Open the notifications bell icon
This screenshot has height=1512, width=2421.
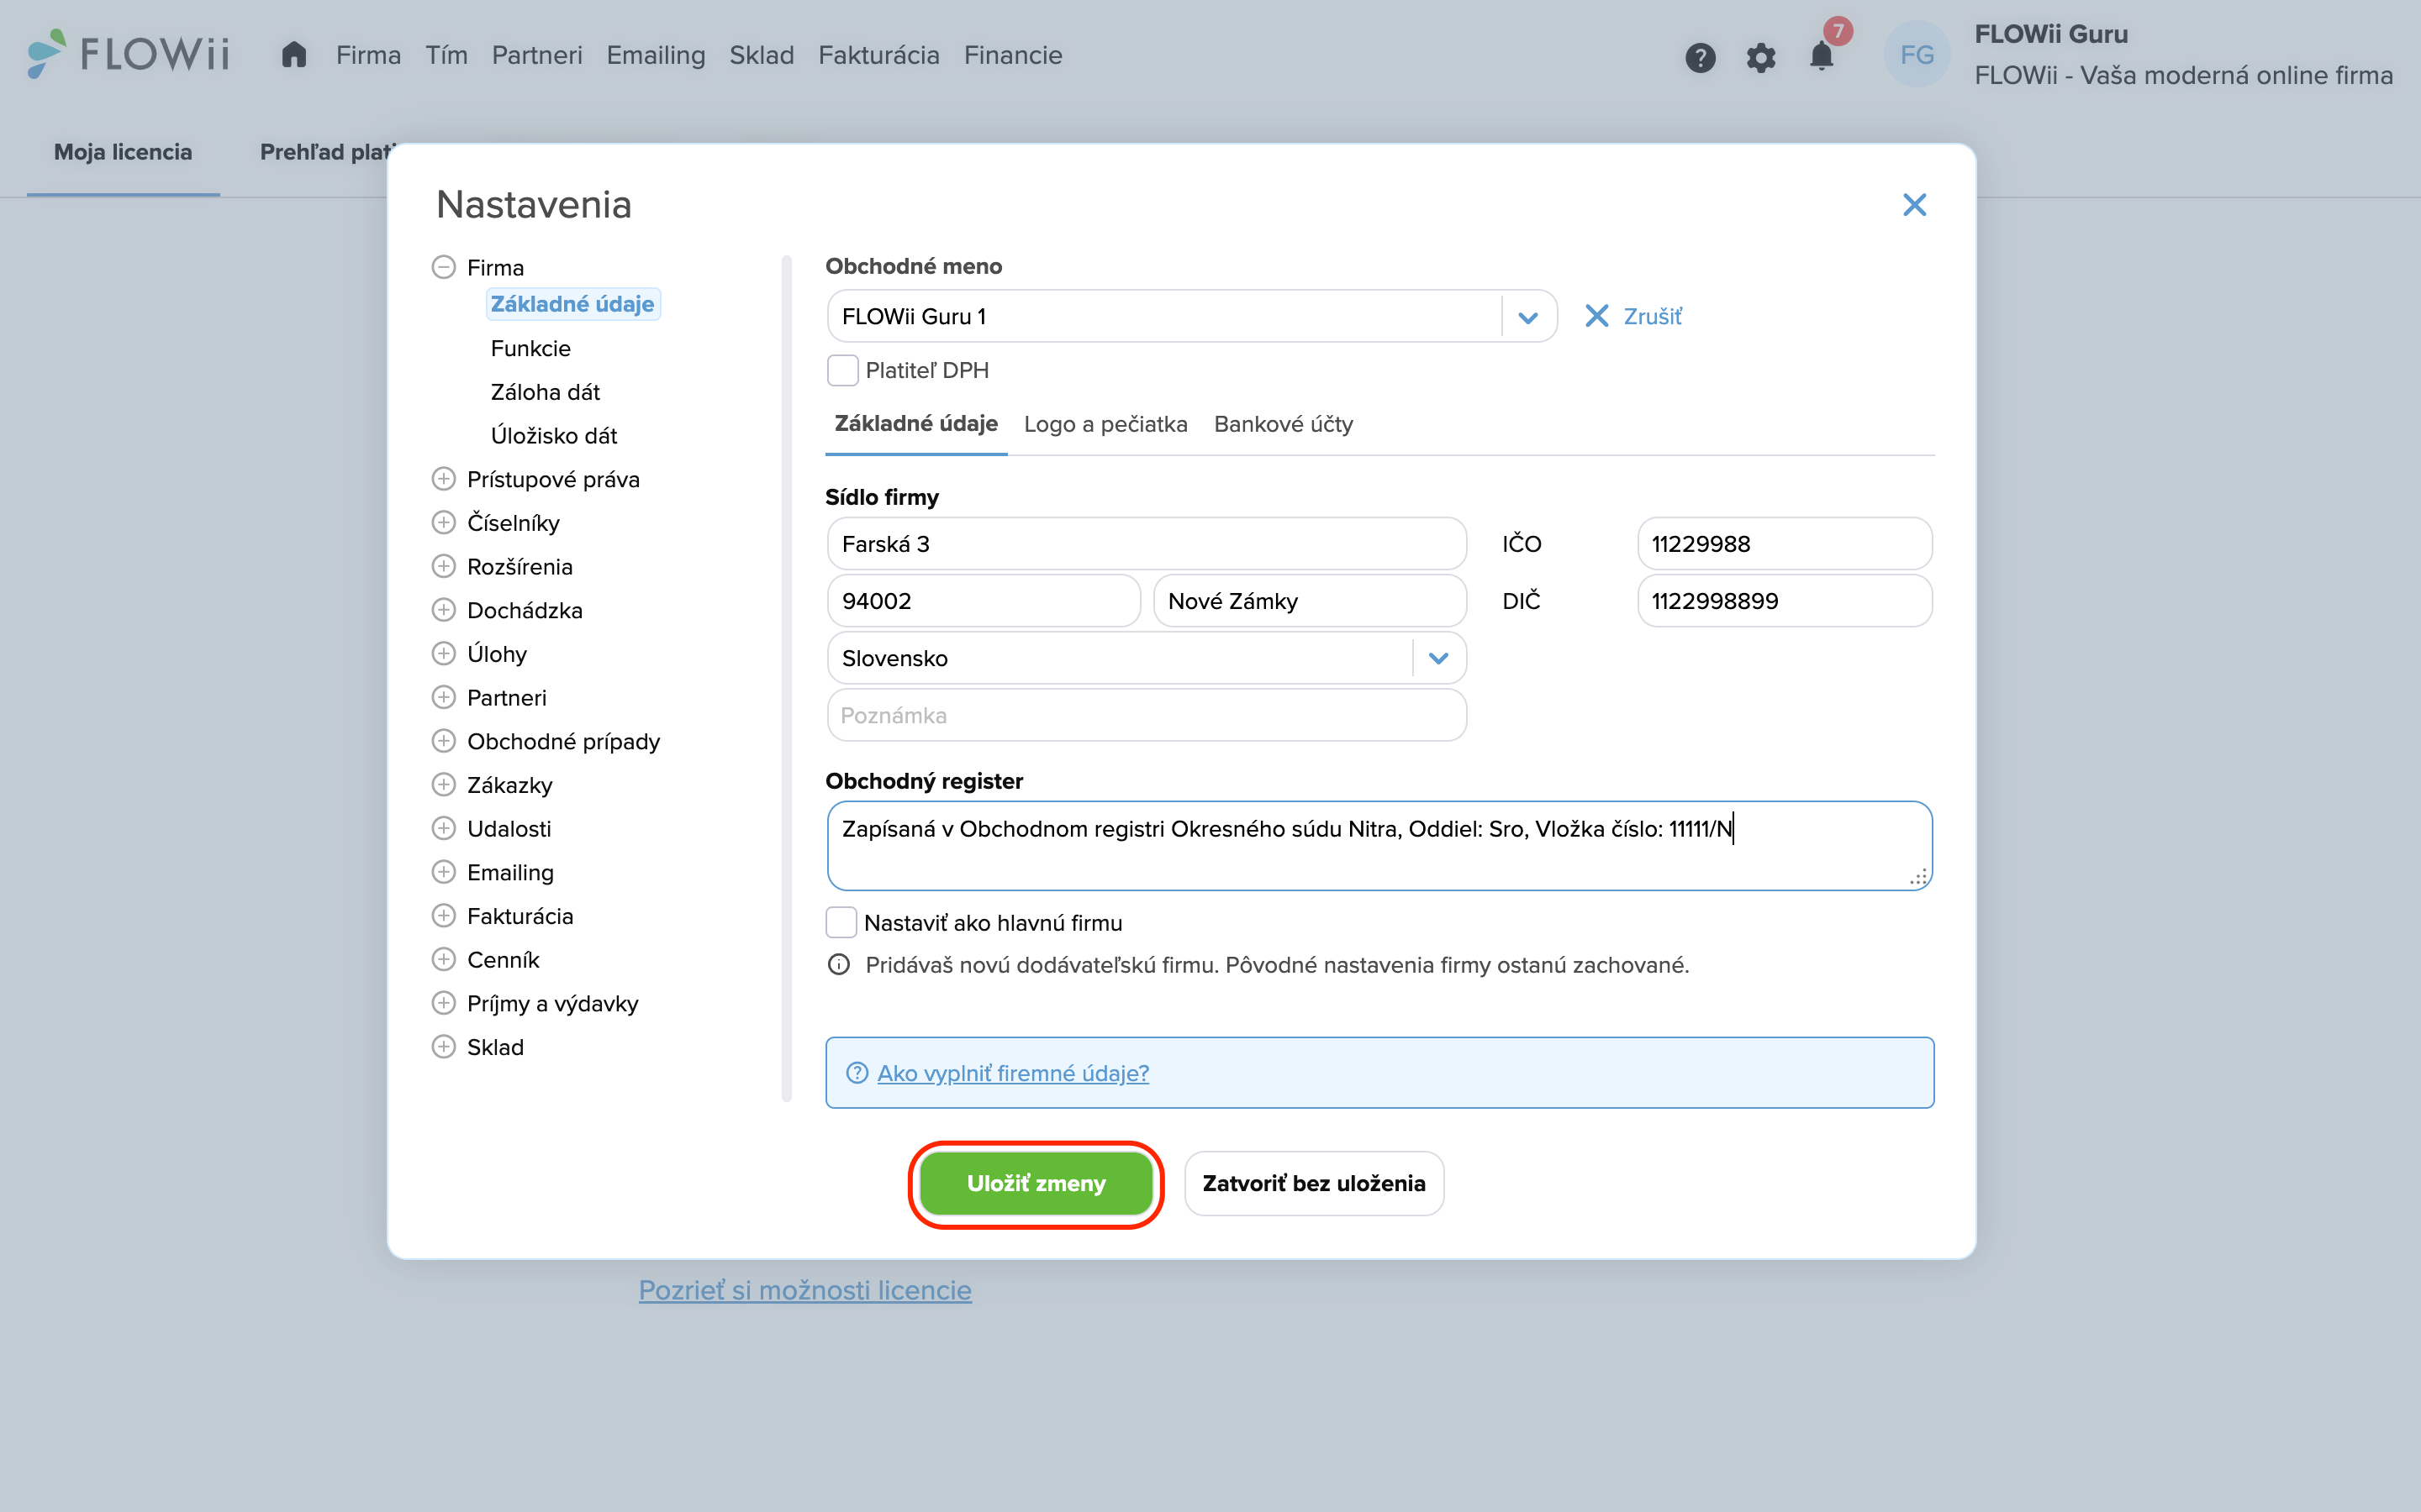point(1822,55)
